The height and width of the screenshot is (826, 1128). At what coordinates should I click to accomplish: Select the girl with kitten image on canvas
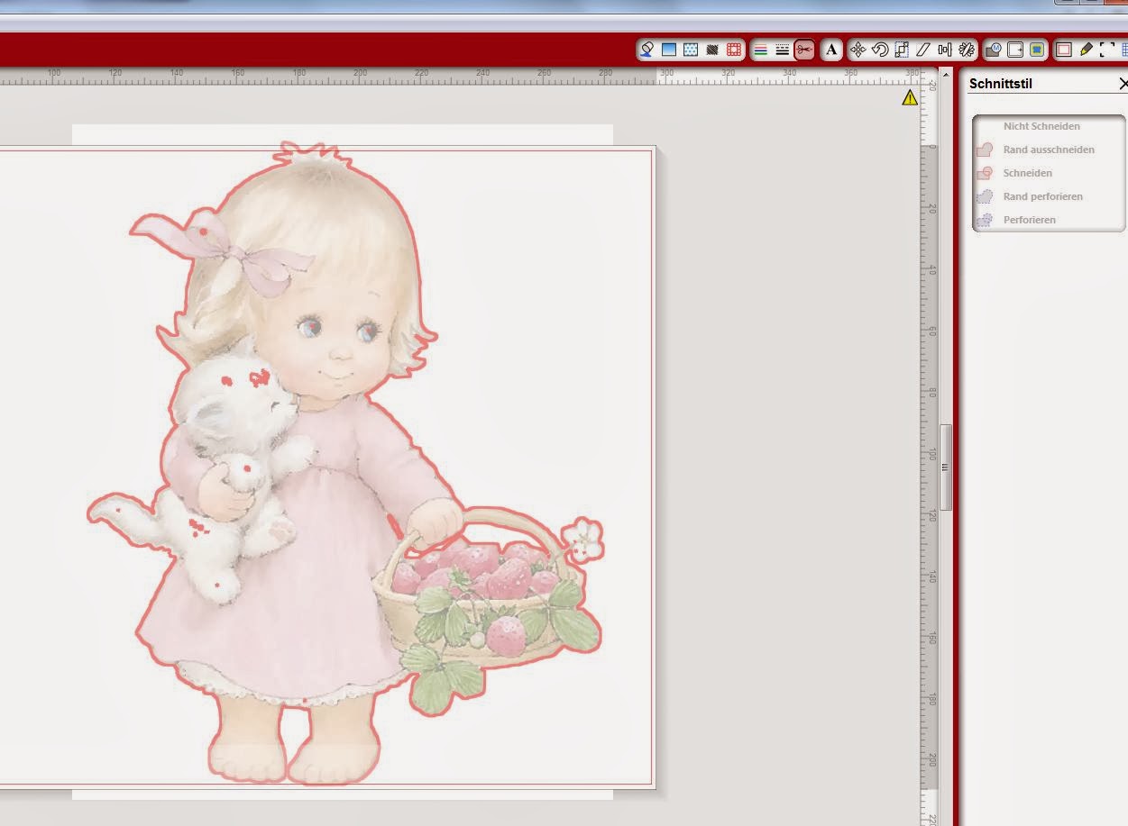coord(345,464)
